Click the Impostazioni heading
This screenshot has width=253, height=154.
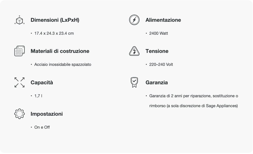tap(47, 114)
